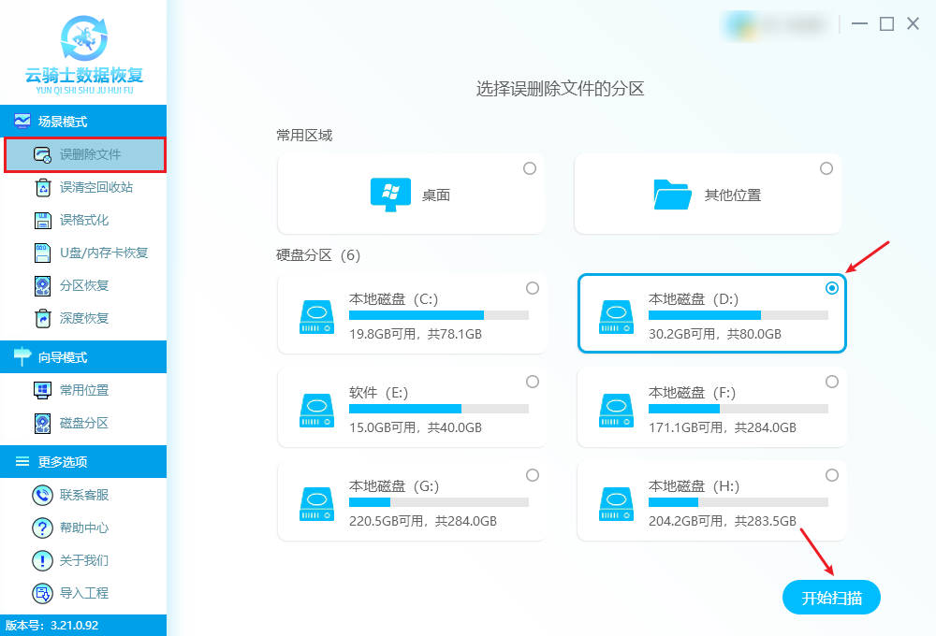Choose the 其他位置 radio button
Screen dimensions: 936x636
tap(826, 168)
